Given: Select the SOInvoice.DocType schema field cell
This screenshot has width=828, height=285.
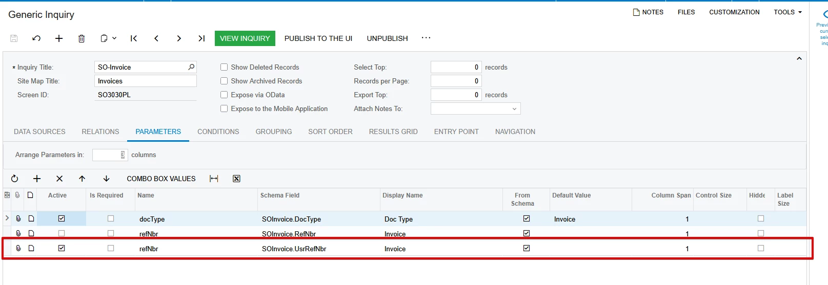Looking at the screenshot, I should coord(319,219).
